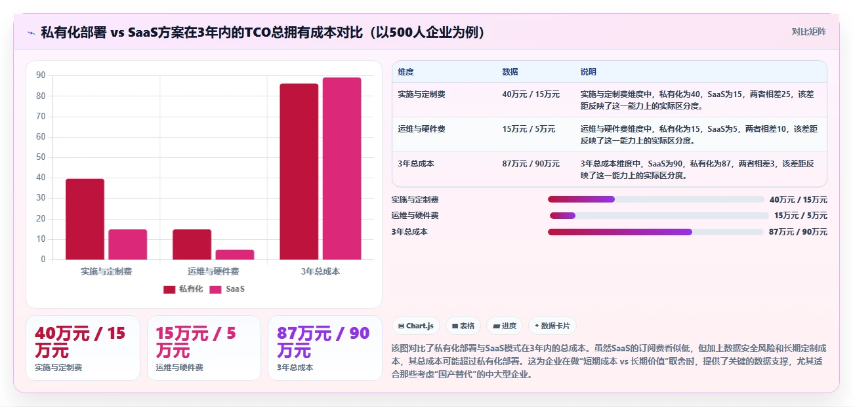
Task: Click the SaaS bar for 运维与硬件费
Action: tap(235, 254)
